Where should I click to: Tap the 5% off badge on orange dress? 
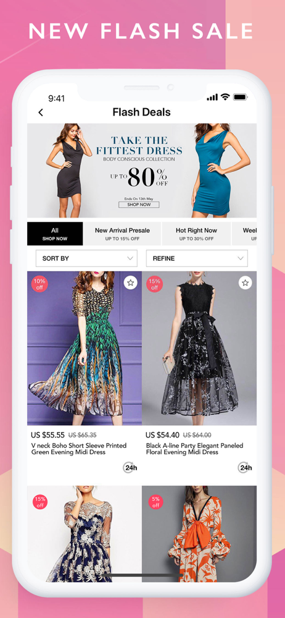(x=155, y=502)
